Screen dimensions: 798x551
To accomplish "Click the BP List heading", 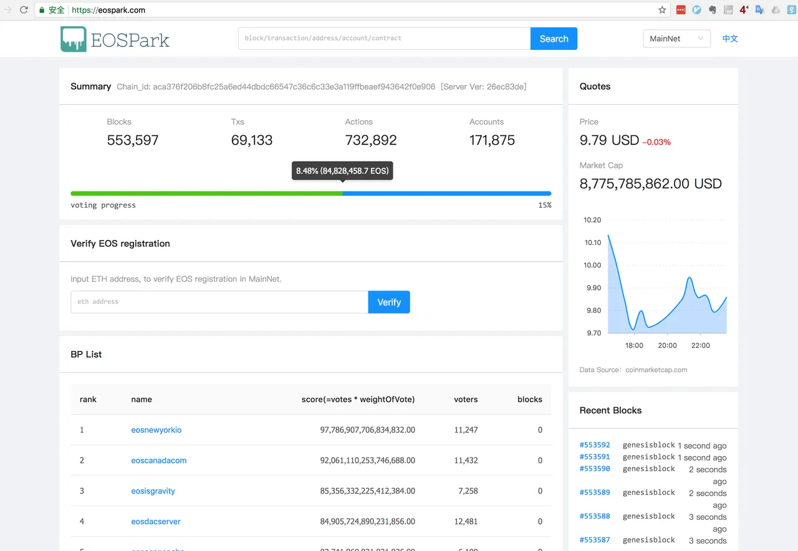I will [x=86, y=355].
